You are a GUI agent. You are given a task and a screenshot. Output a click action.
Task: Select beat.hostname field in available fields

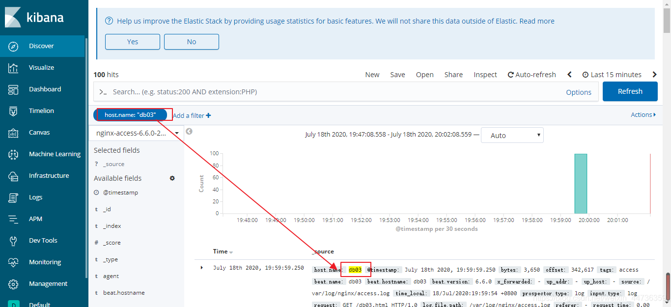coord(124,293)
